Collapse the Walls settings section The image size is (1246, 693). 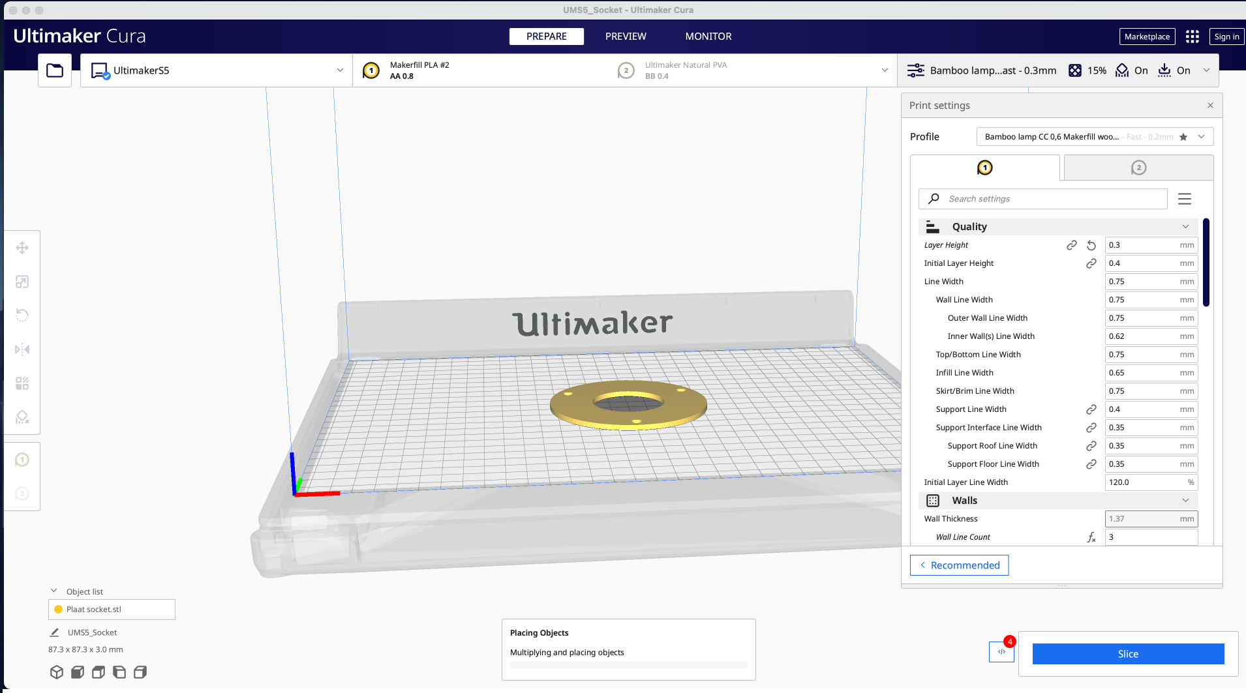(1058, 501)
